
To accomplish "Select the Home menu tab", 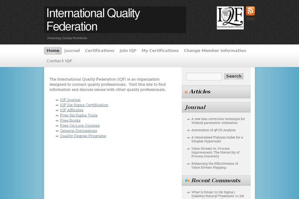I will pos(53,51).
